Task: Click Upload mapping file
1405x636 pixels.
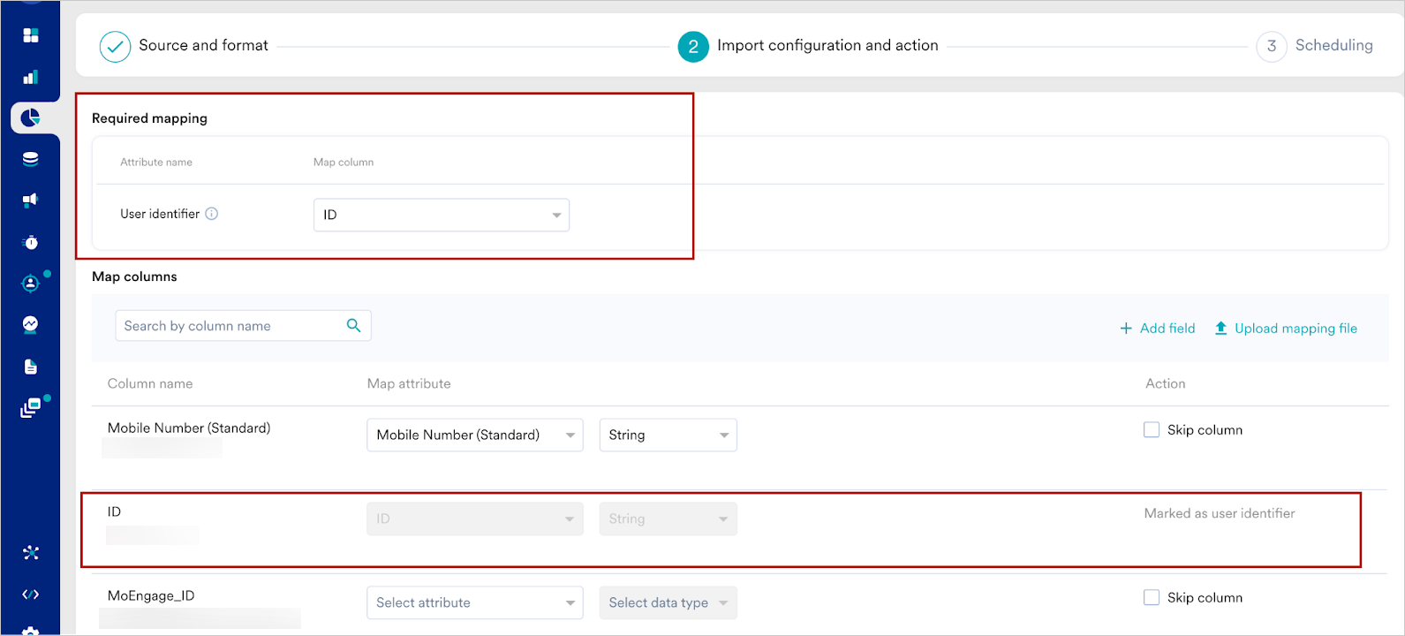Action: (1286, 329)
